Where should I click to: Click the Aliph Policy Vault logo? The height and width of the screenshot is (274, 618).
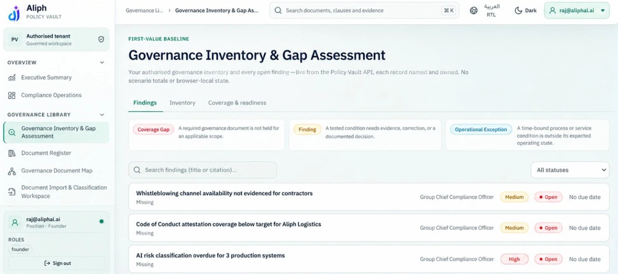tap(14, 13)
